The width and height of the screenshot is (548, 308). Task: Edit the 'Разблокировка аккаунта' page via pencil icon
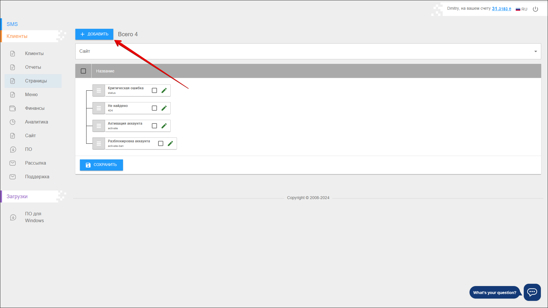170,143
